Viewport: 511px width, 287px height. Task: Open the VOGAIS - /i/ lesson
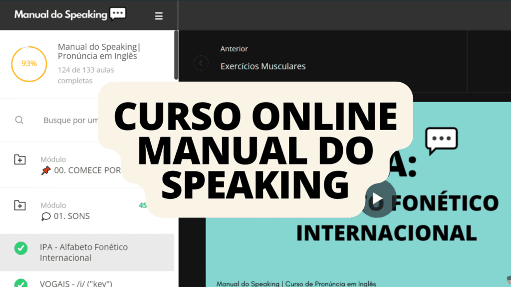76,284
